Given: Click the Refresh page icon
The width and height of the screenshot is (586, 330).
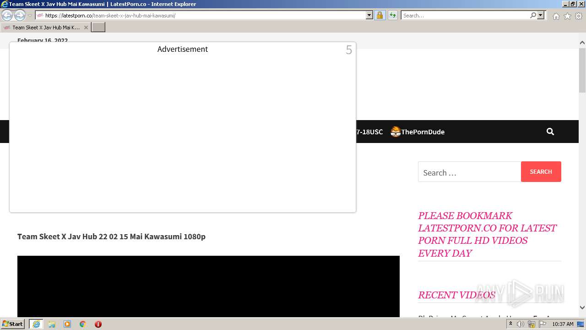Looking at the screenshot, I should point(392,15).
